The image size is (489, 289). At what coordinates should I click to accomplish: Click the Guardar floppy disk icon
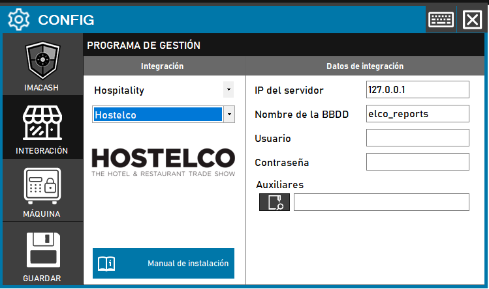click(42, 251)
